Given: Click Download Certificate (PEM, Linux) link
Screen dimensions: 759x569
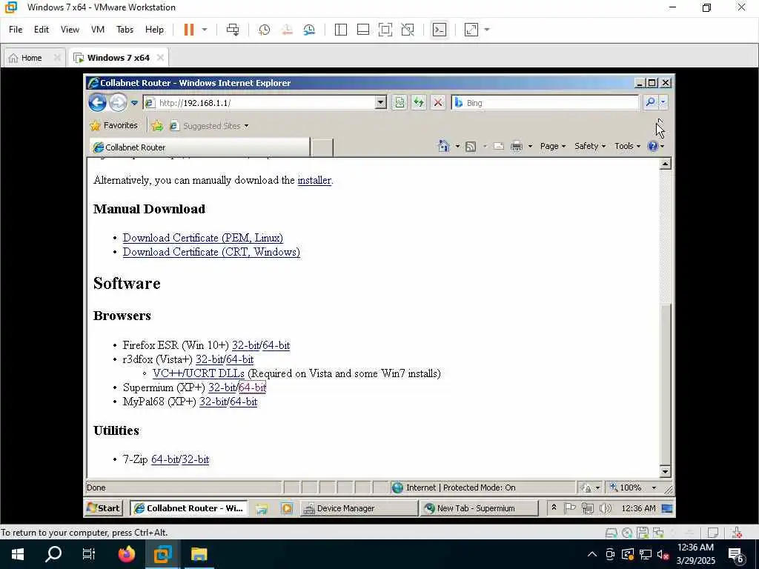Looking at the screenshot, I should tap(203, 238).
